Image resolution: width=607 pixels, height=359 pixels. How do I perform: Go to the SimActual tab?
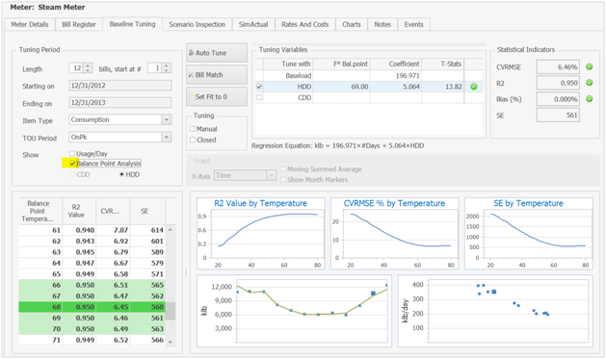click(x=253, y=24)
